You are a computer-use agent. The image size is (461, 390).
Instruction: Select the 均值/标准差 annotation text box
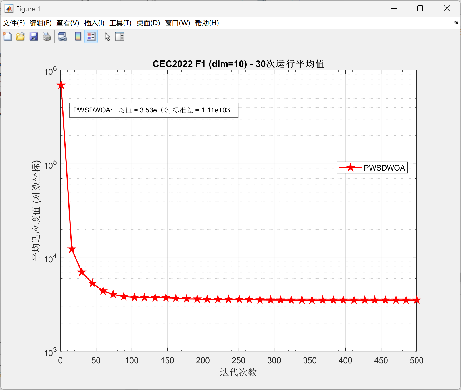click(154, 110)
